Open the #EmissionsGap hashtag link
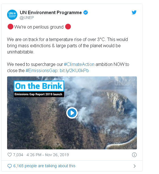 click(x=41, y=70)
